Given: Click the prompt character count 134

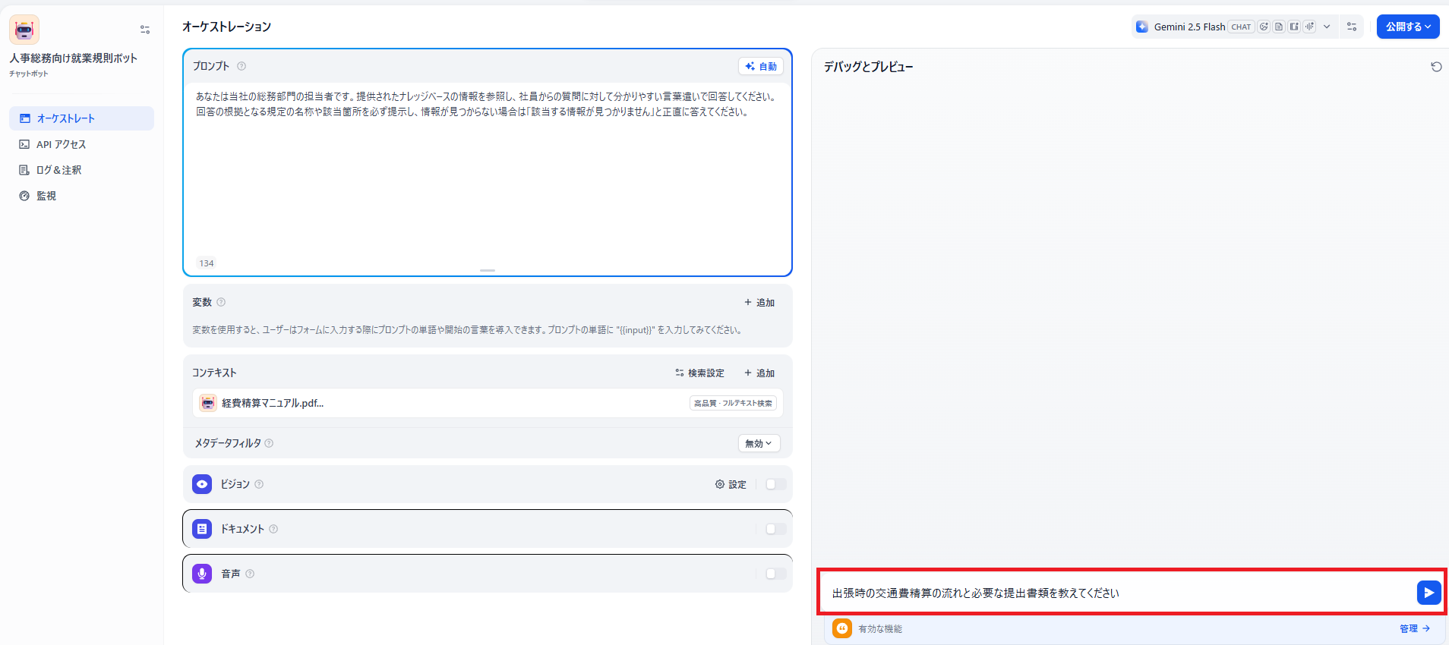Looking at the screenshot, I should (207, 263).
